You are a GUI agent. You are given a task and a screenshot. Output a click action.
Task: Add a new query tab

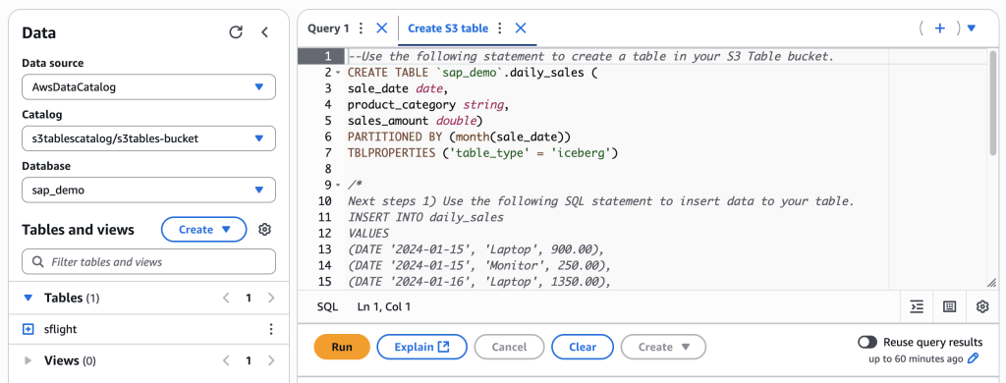[940, 28]
